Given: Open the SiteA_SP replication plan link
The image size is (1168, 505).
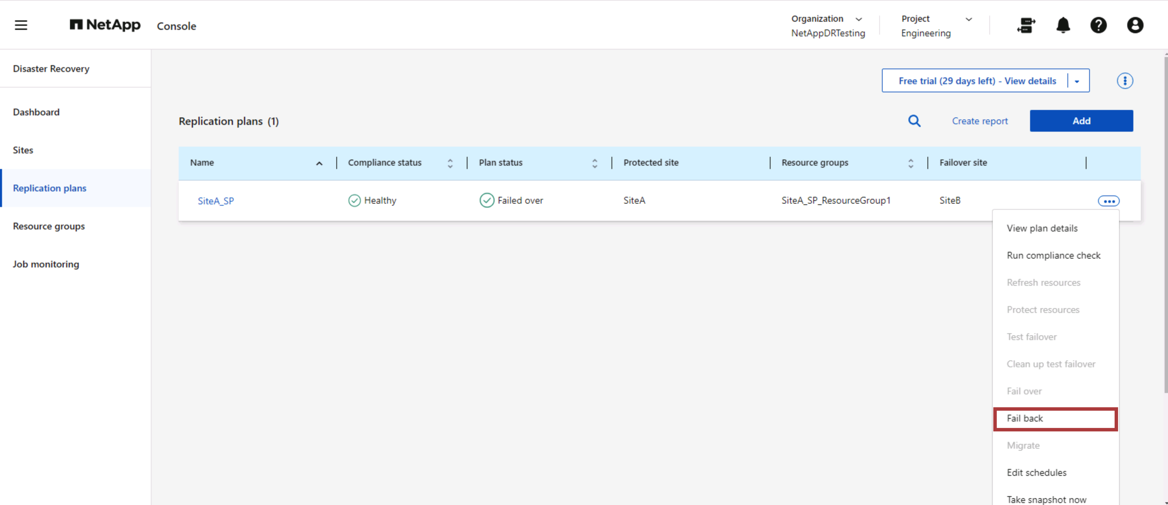Looking at the screenshot, I should click(x=216, y=201).
